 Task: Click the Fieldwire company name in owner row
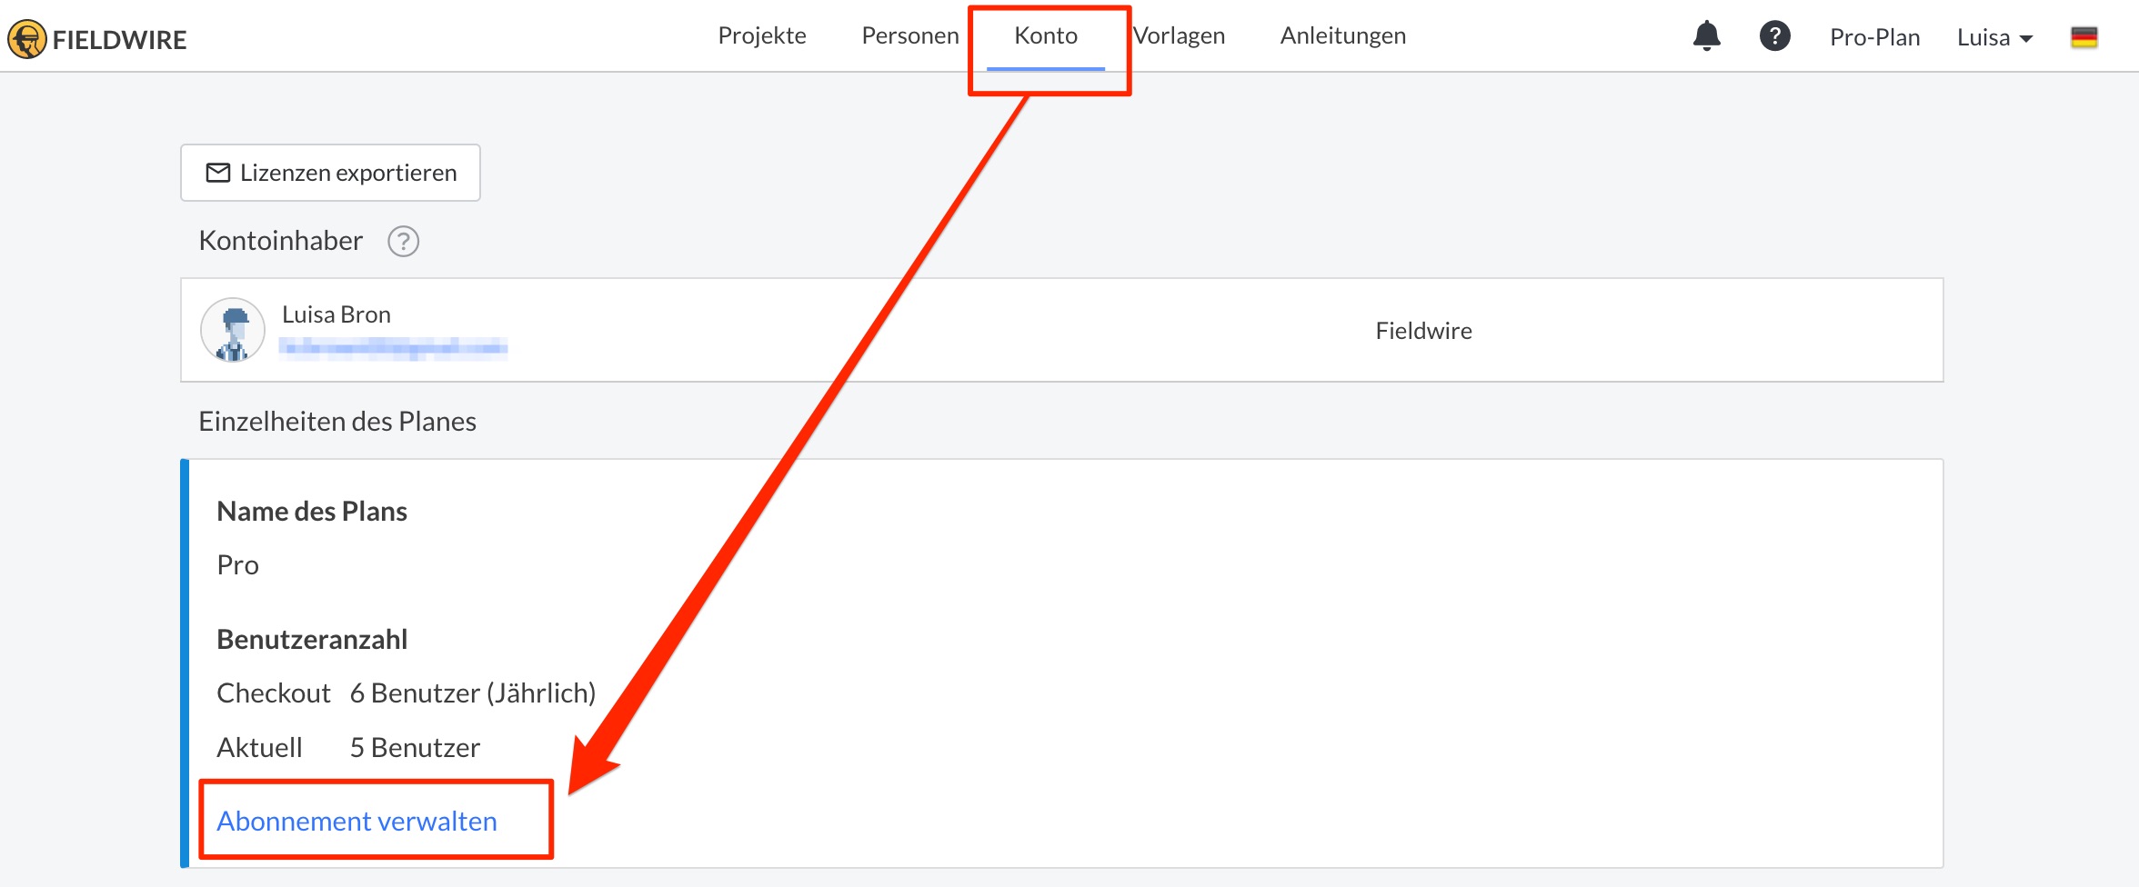(1423, 331)
